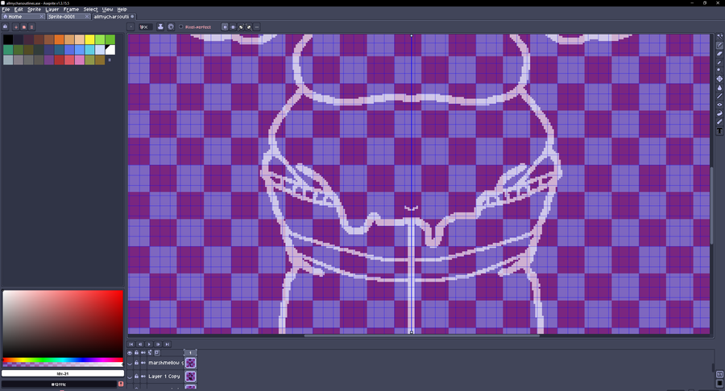Open the View menu
The image size is (725, 391).
click(x=107, y=9)
